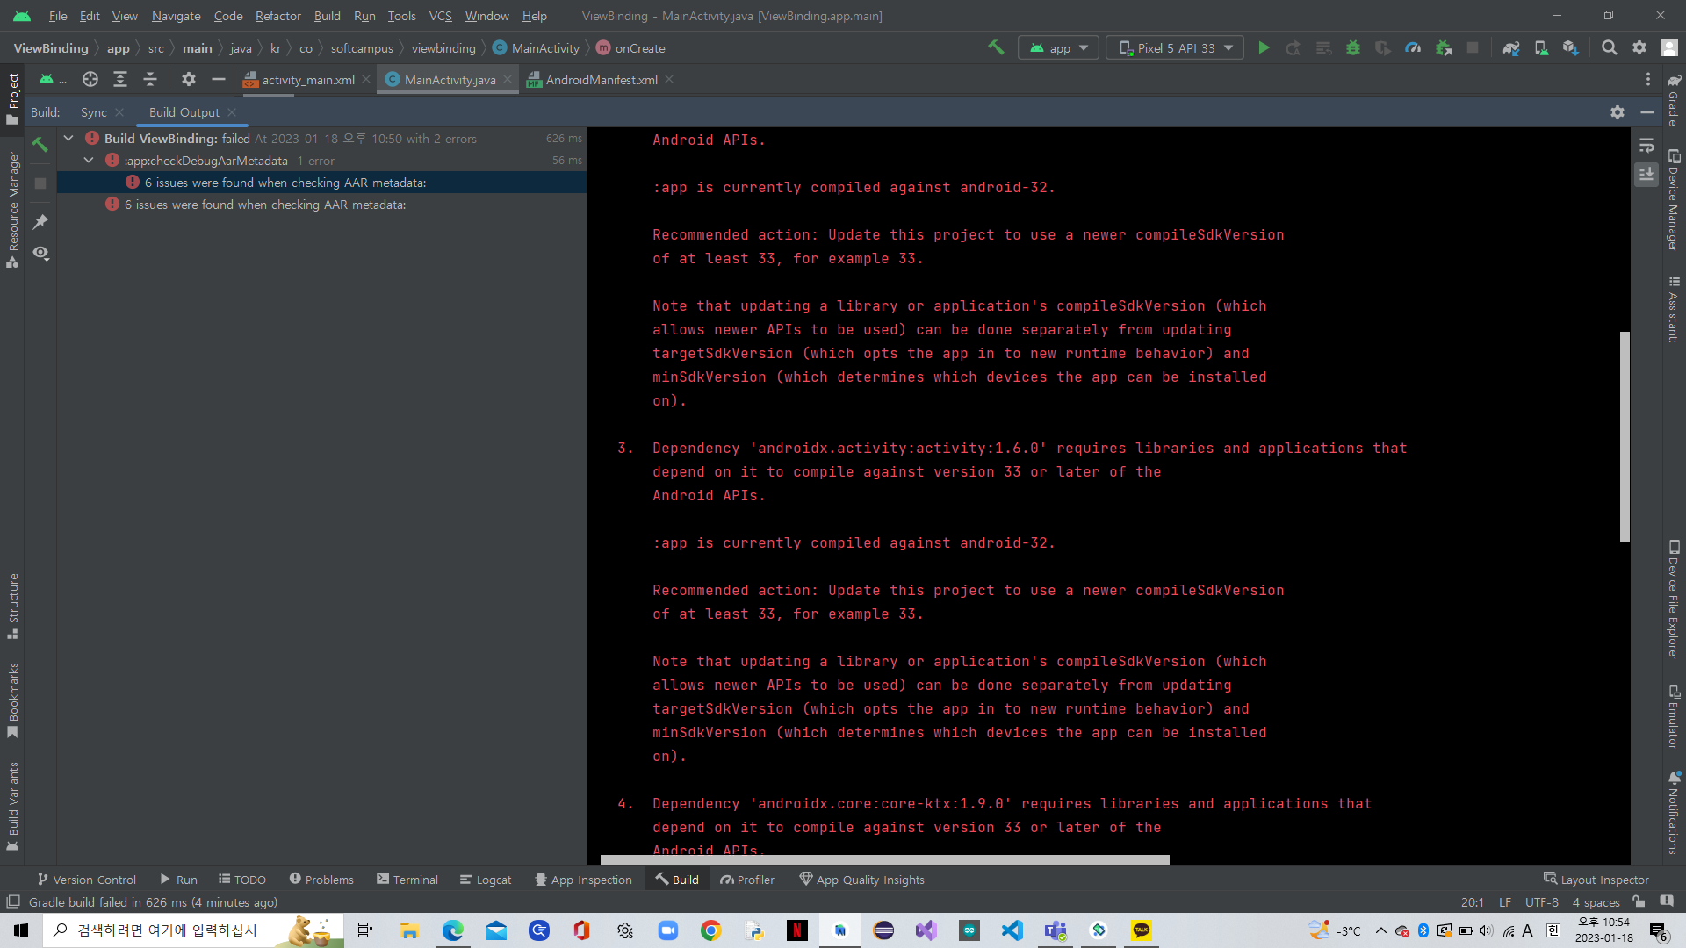This screenshot has width=1686, height=948.
Task: Select the Sync tab in Build panel
Action: pos(93,112)
